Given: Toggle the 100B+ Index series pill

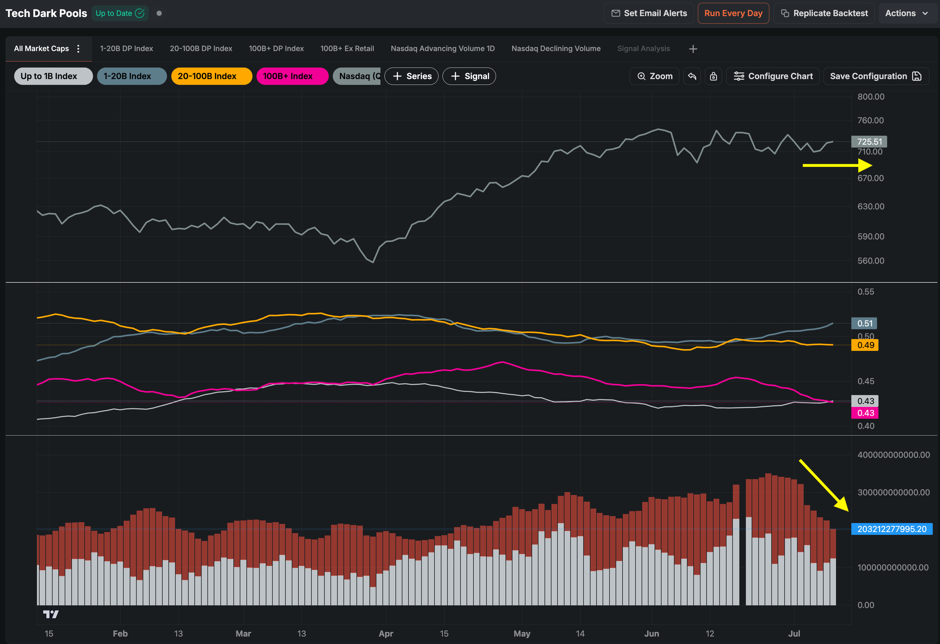Looking at the screenshot, I should pyautogui.click(x=293, y=76).
